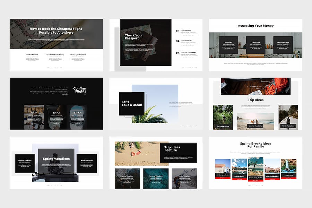
Task: Select the STEP 3 airplane window card
Action: (77, 117)
